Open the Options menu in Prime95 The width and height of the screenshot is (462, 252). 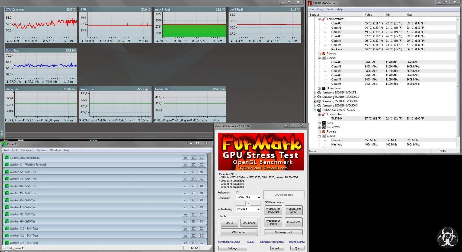coord(42,150)
